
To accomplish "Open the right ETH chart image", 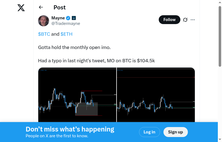I will pyautogui.click(x=156, y=95).
